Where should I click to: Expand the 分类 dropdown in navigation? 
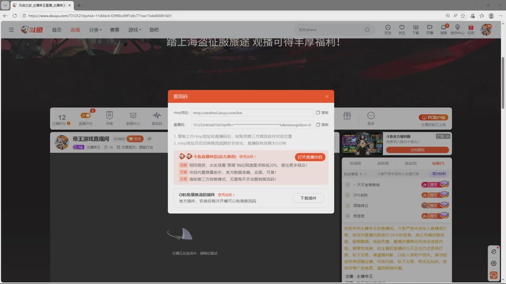coord(96,30)
